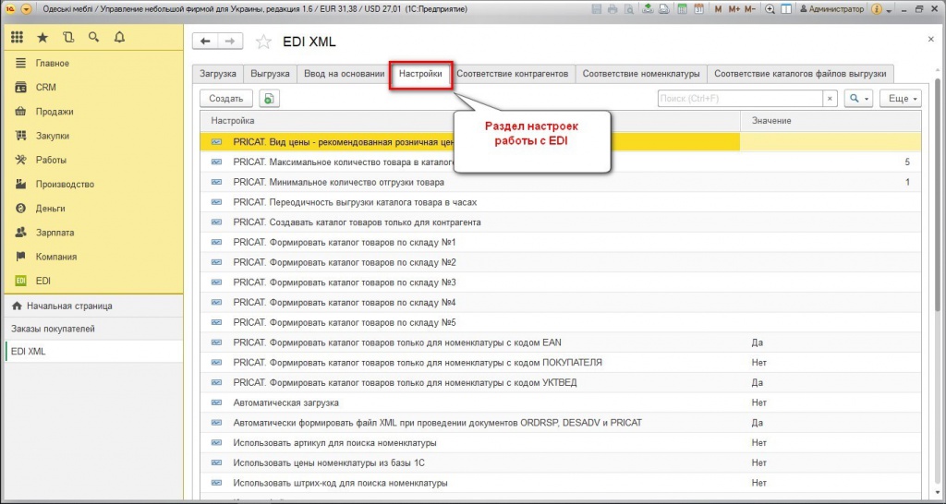Image resolution: width=946 pixels, height=504 pixels.
Task: Switch to the Выгрузка tab
Action: pyautogui.click(x=270, y=74)
